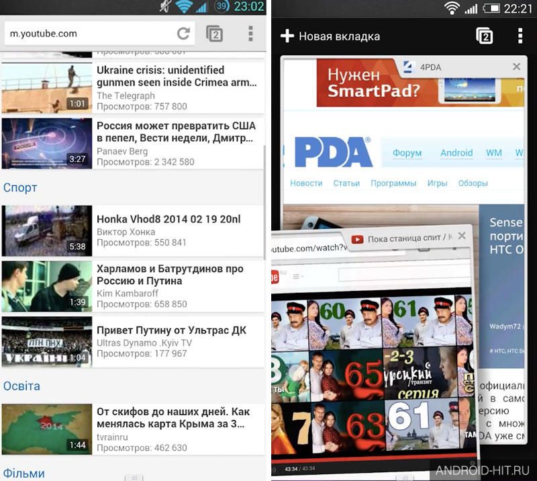537x481 pixels.
Task: Tap the Wi-Fi status icon in the right status bar
Action: [452, 7]
